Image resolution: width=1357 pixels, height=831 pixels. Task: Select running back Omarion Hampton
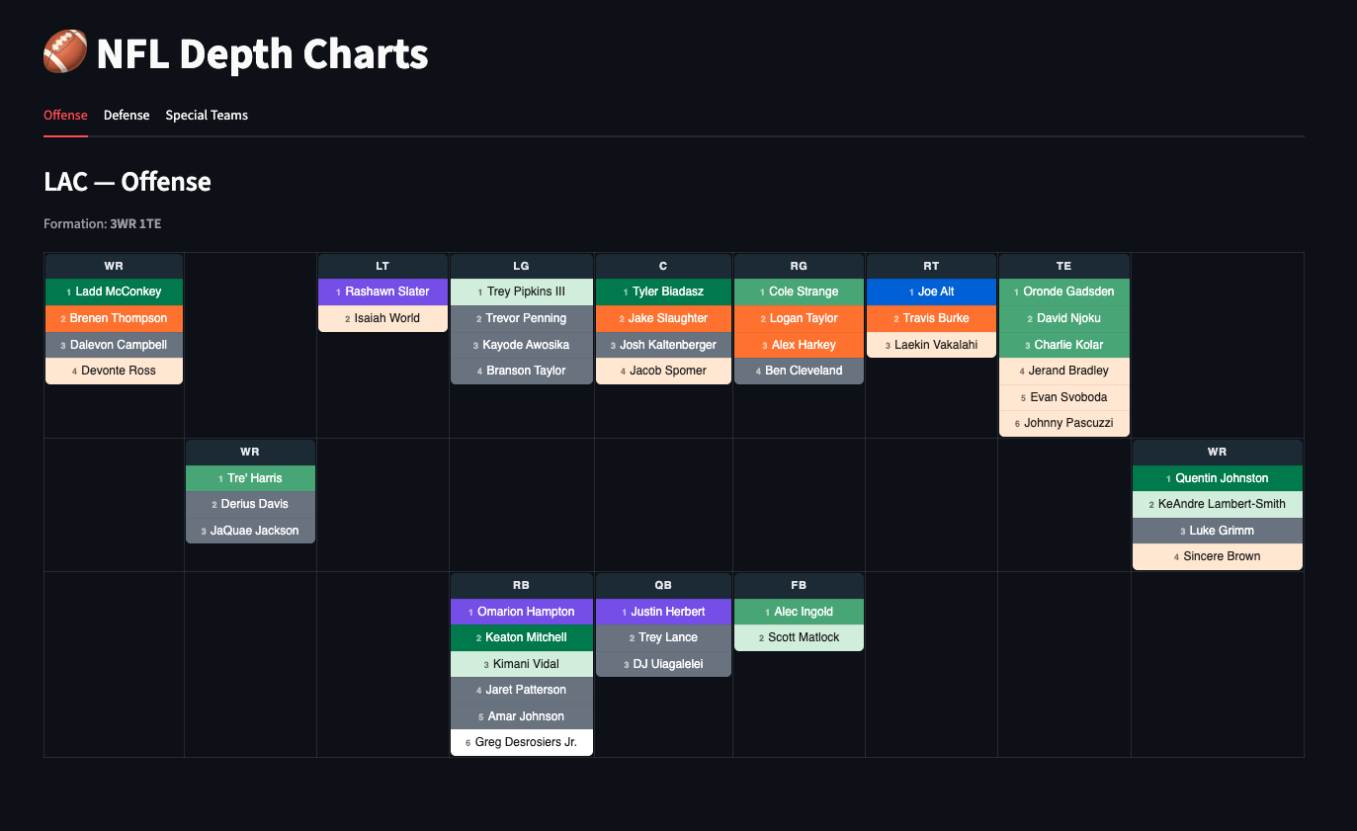point(521,612)
